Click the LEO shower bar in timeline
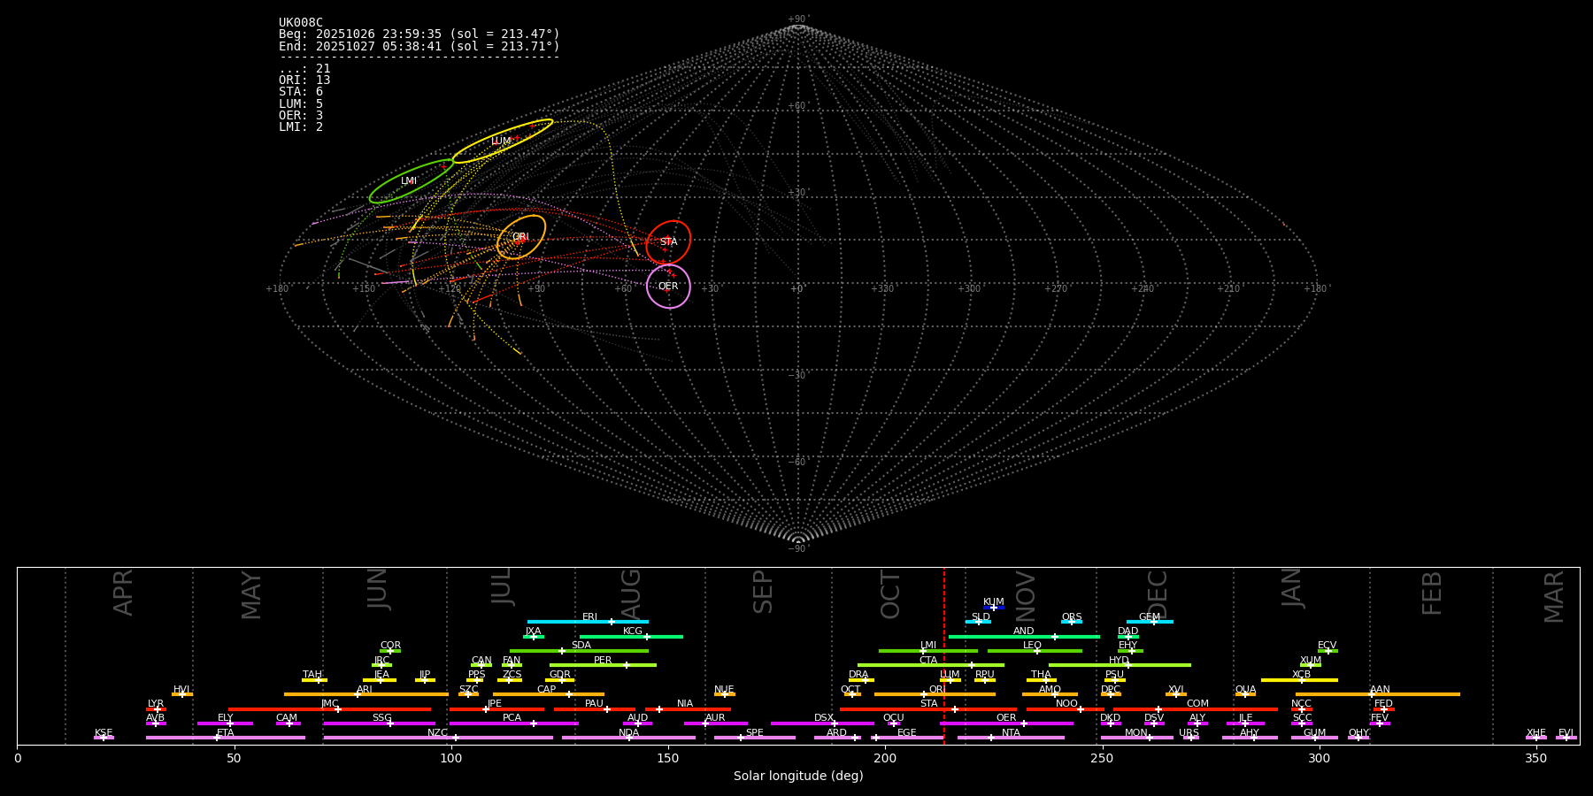1593x796 pixels. tap(1035, 651)
